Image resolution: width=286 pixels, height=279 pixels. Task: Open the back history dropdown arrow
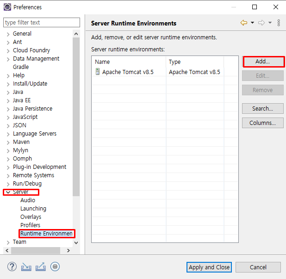point(252,23)
